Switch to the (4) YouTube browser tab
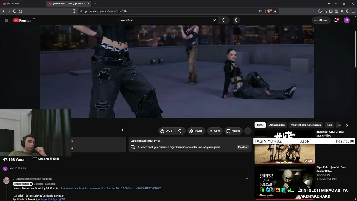 point(23,4)
